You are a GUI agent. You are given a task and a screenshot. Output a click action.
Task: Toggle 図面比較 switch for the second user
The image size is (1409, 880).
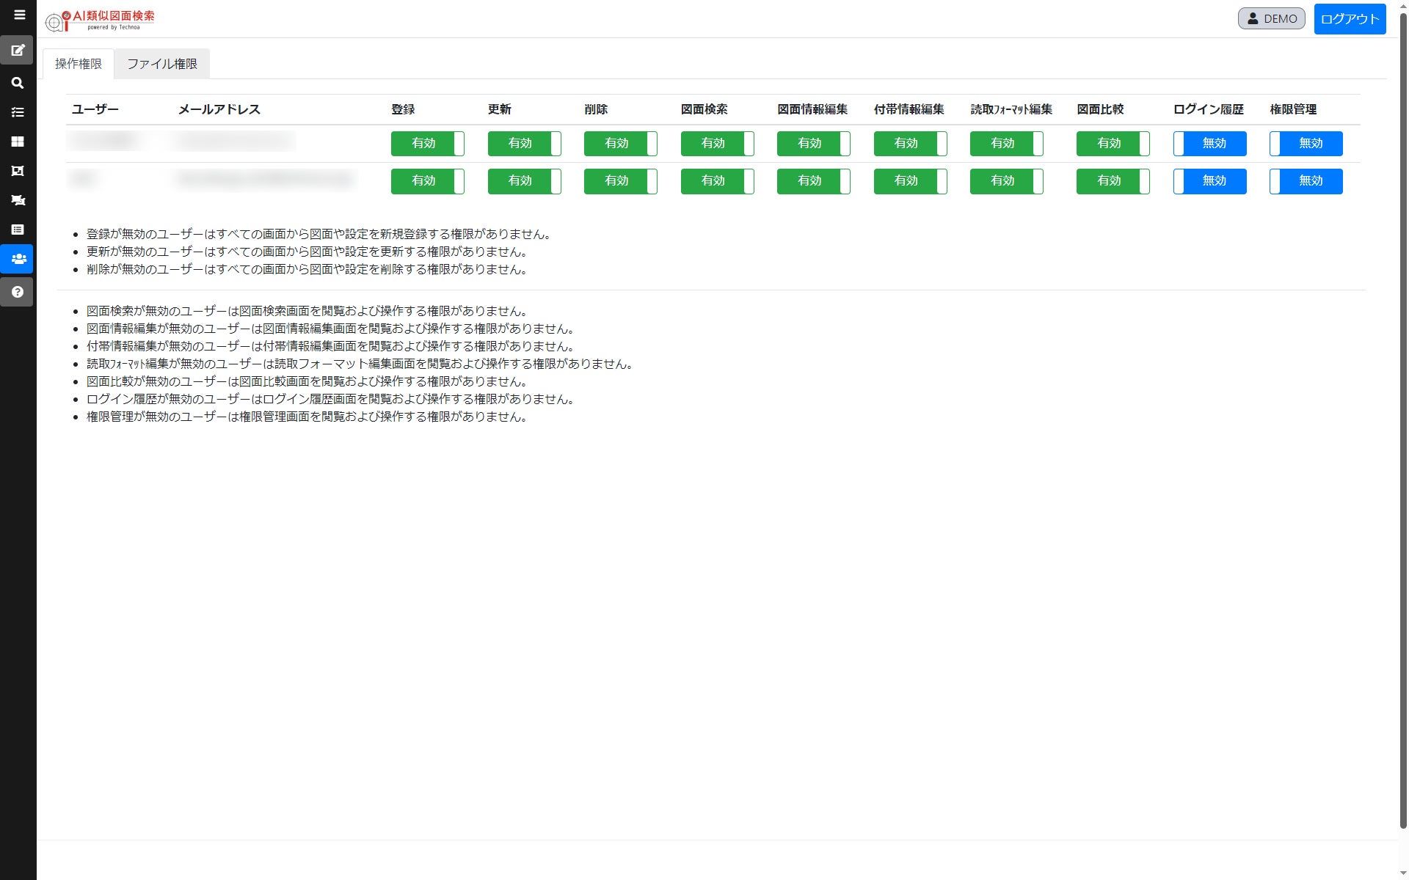[1113, 181]
